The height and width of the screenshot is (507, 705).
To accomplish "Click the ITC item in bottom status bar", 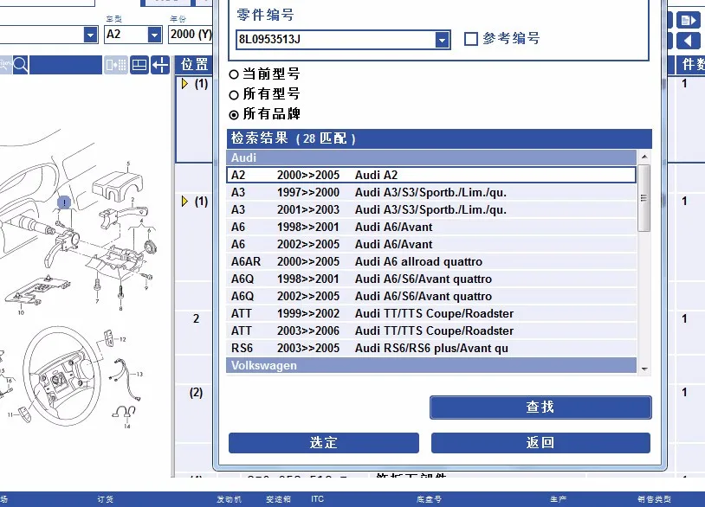I will [318, 499].
